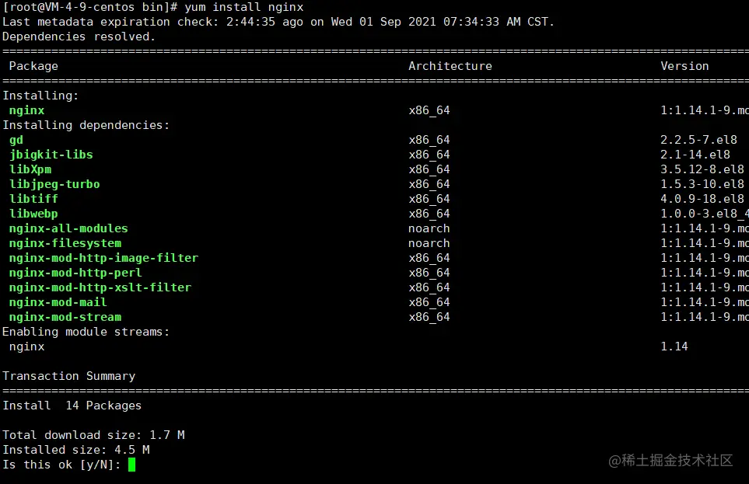Select the 'libXpm' package name
The width and height of the screenshot is (749, 484).
[30, 169]
